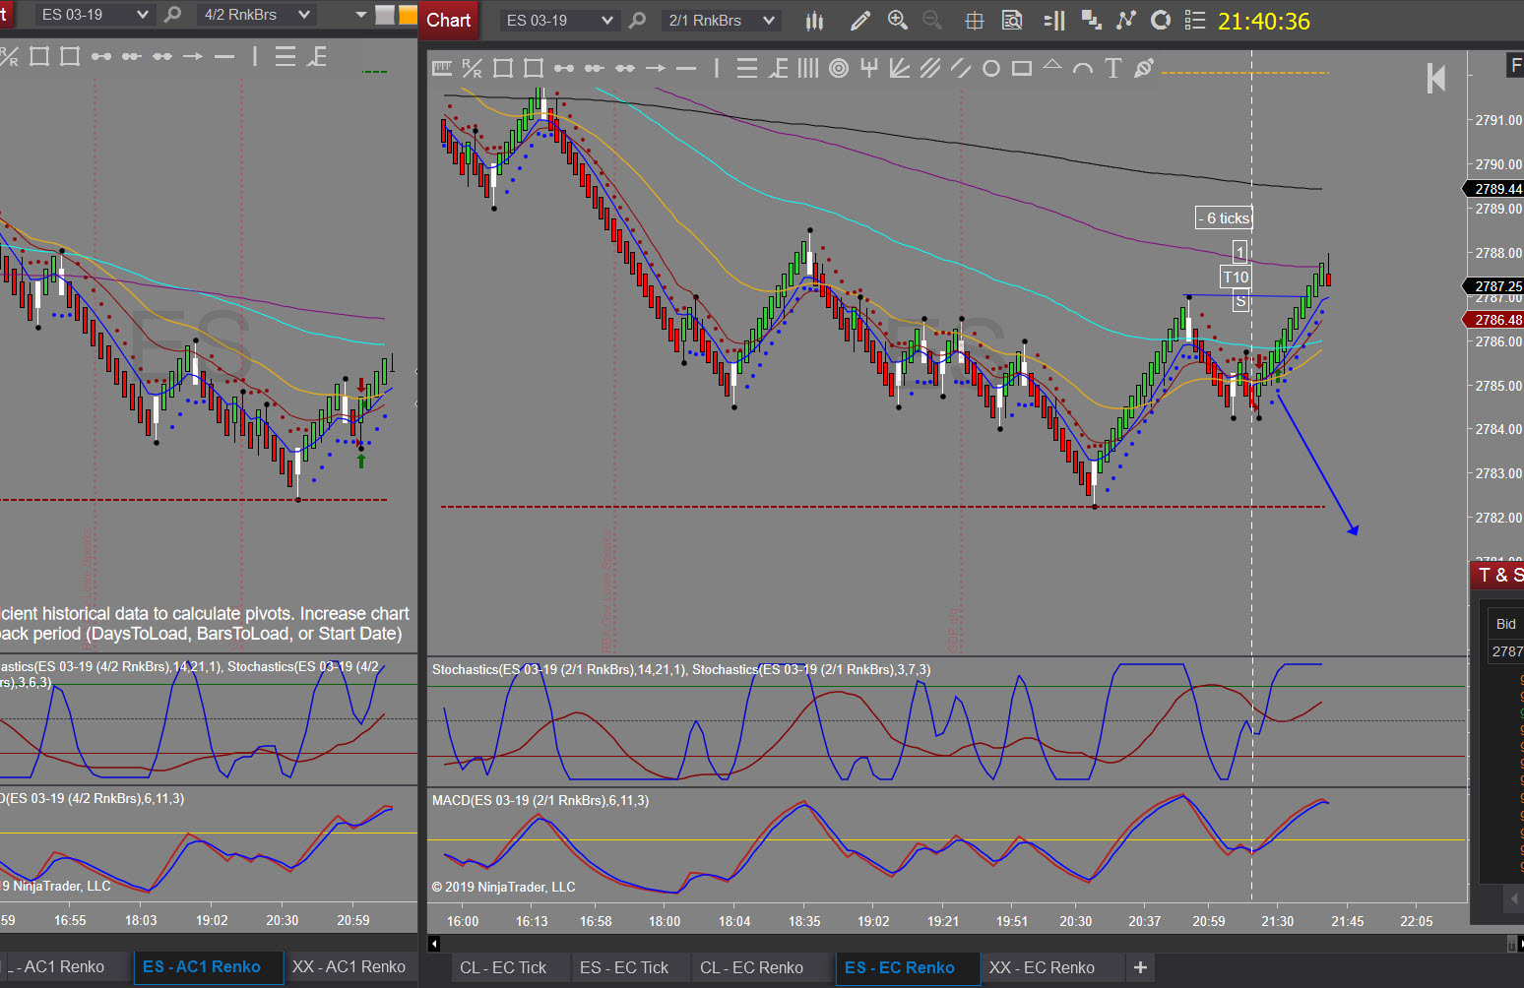Toggle Chart Trader panel icon

point(1054,21)
